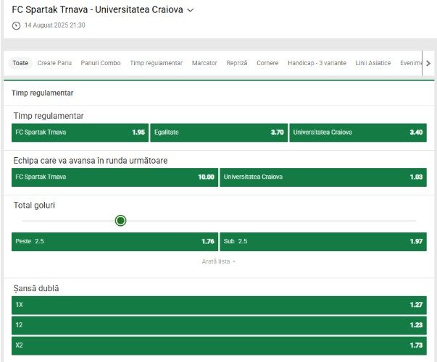This screenshot has width=437, height=362.
Task: Switch to Linii Asiatice tab
Action: click(373, 63)
